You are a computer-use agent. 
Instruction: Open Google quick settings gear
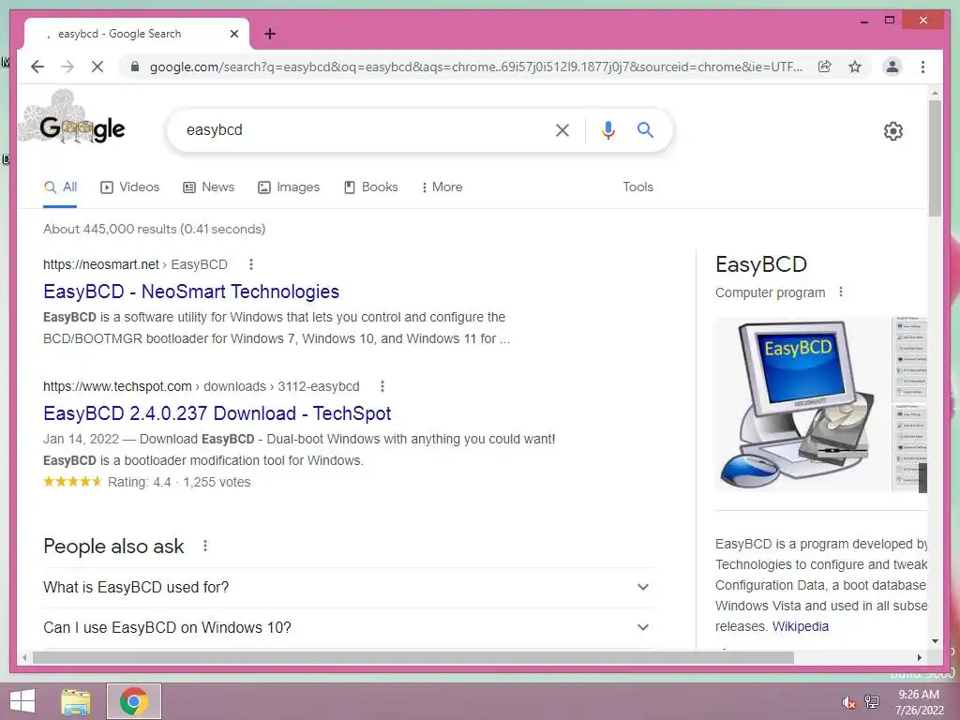(x=893, y=131)
